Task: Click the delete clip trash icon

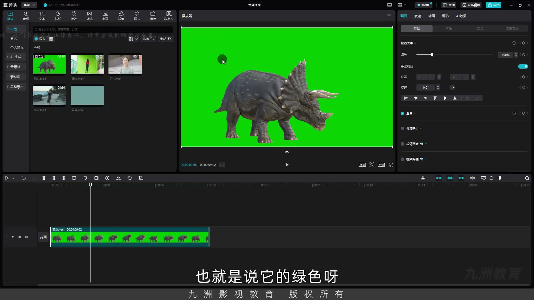Action: 74,178
